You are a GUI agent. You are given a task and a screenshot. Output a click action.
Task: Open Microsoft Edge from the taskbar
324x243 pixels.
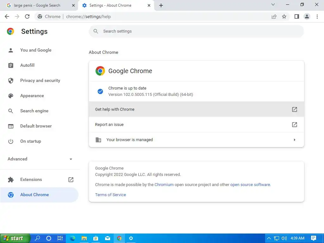coord(72,238)
